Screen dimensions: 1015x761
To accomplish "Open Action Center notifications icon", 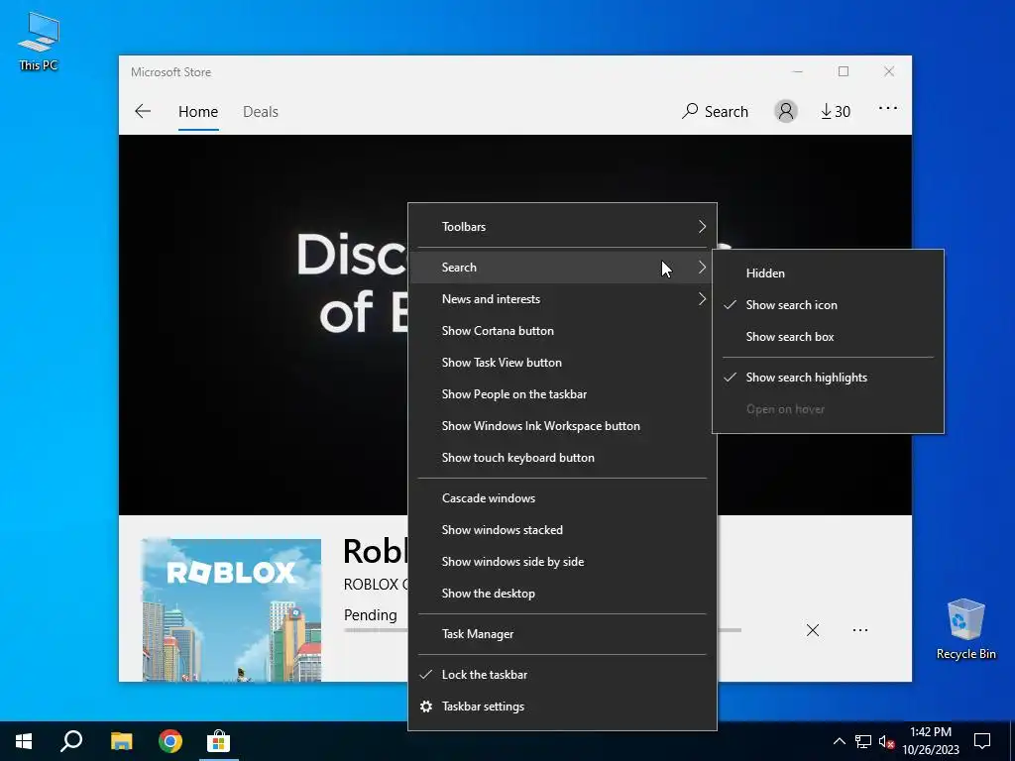I will 982,741.
